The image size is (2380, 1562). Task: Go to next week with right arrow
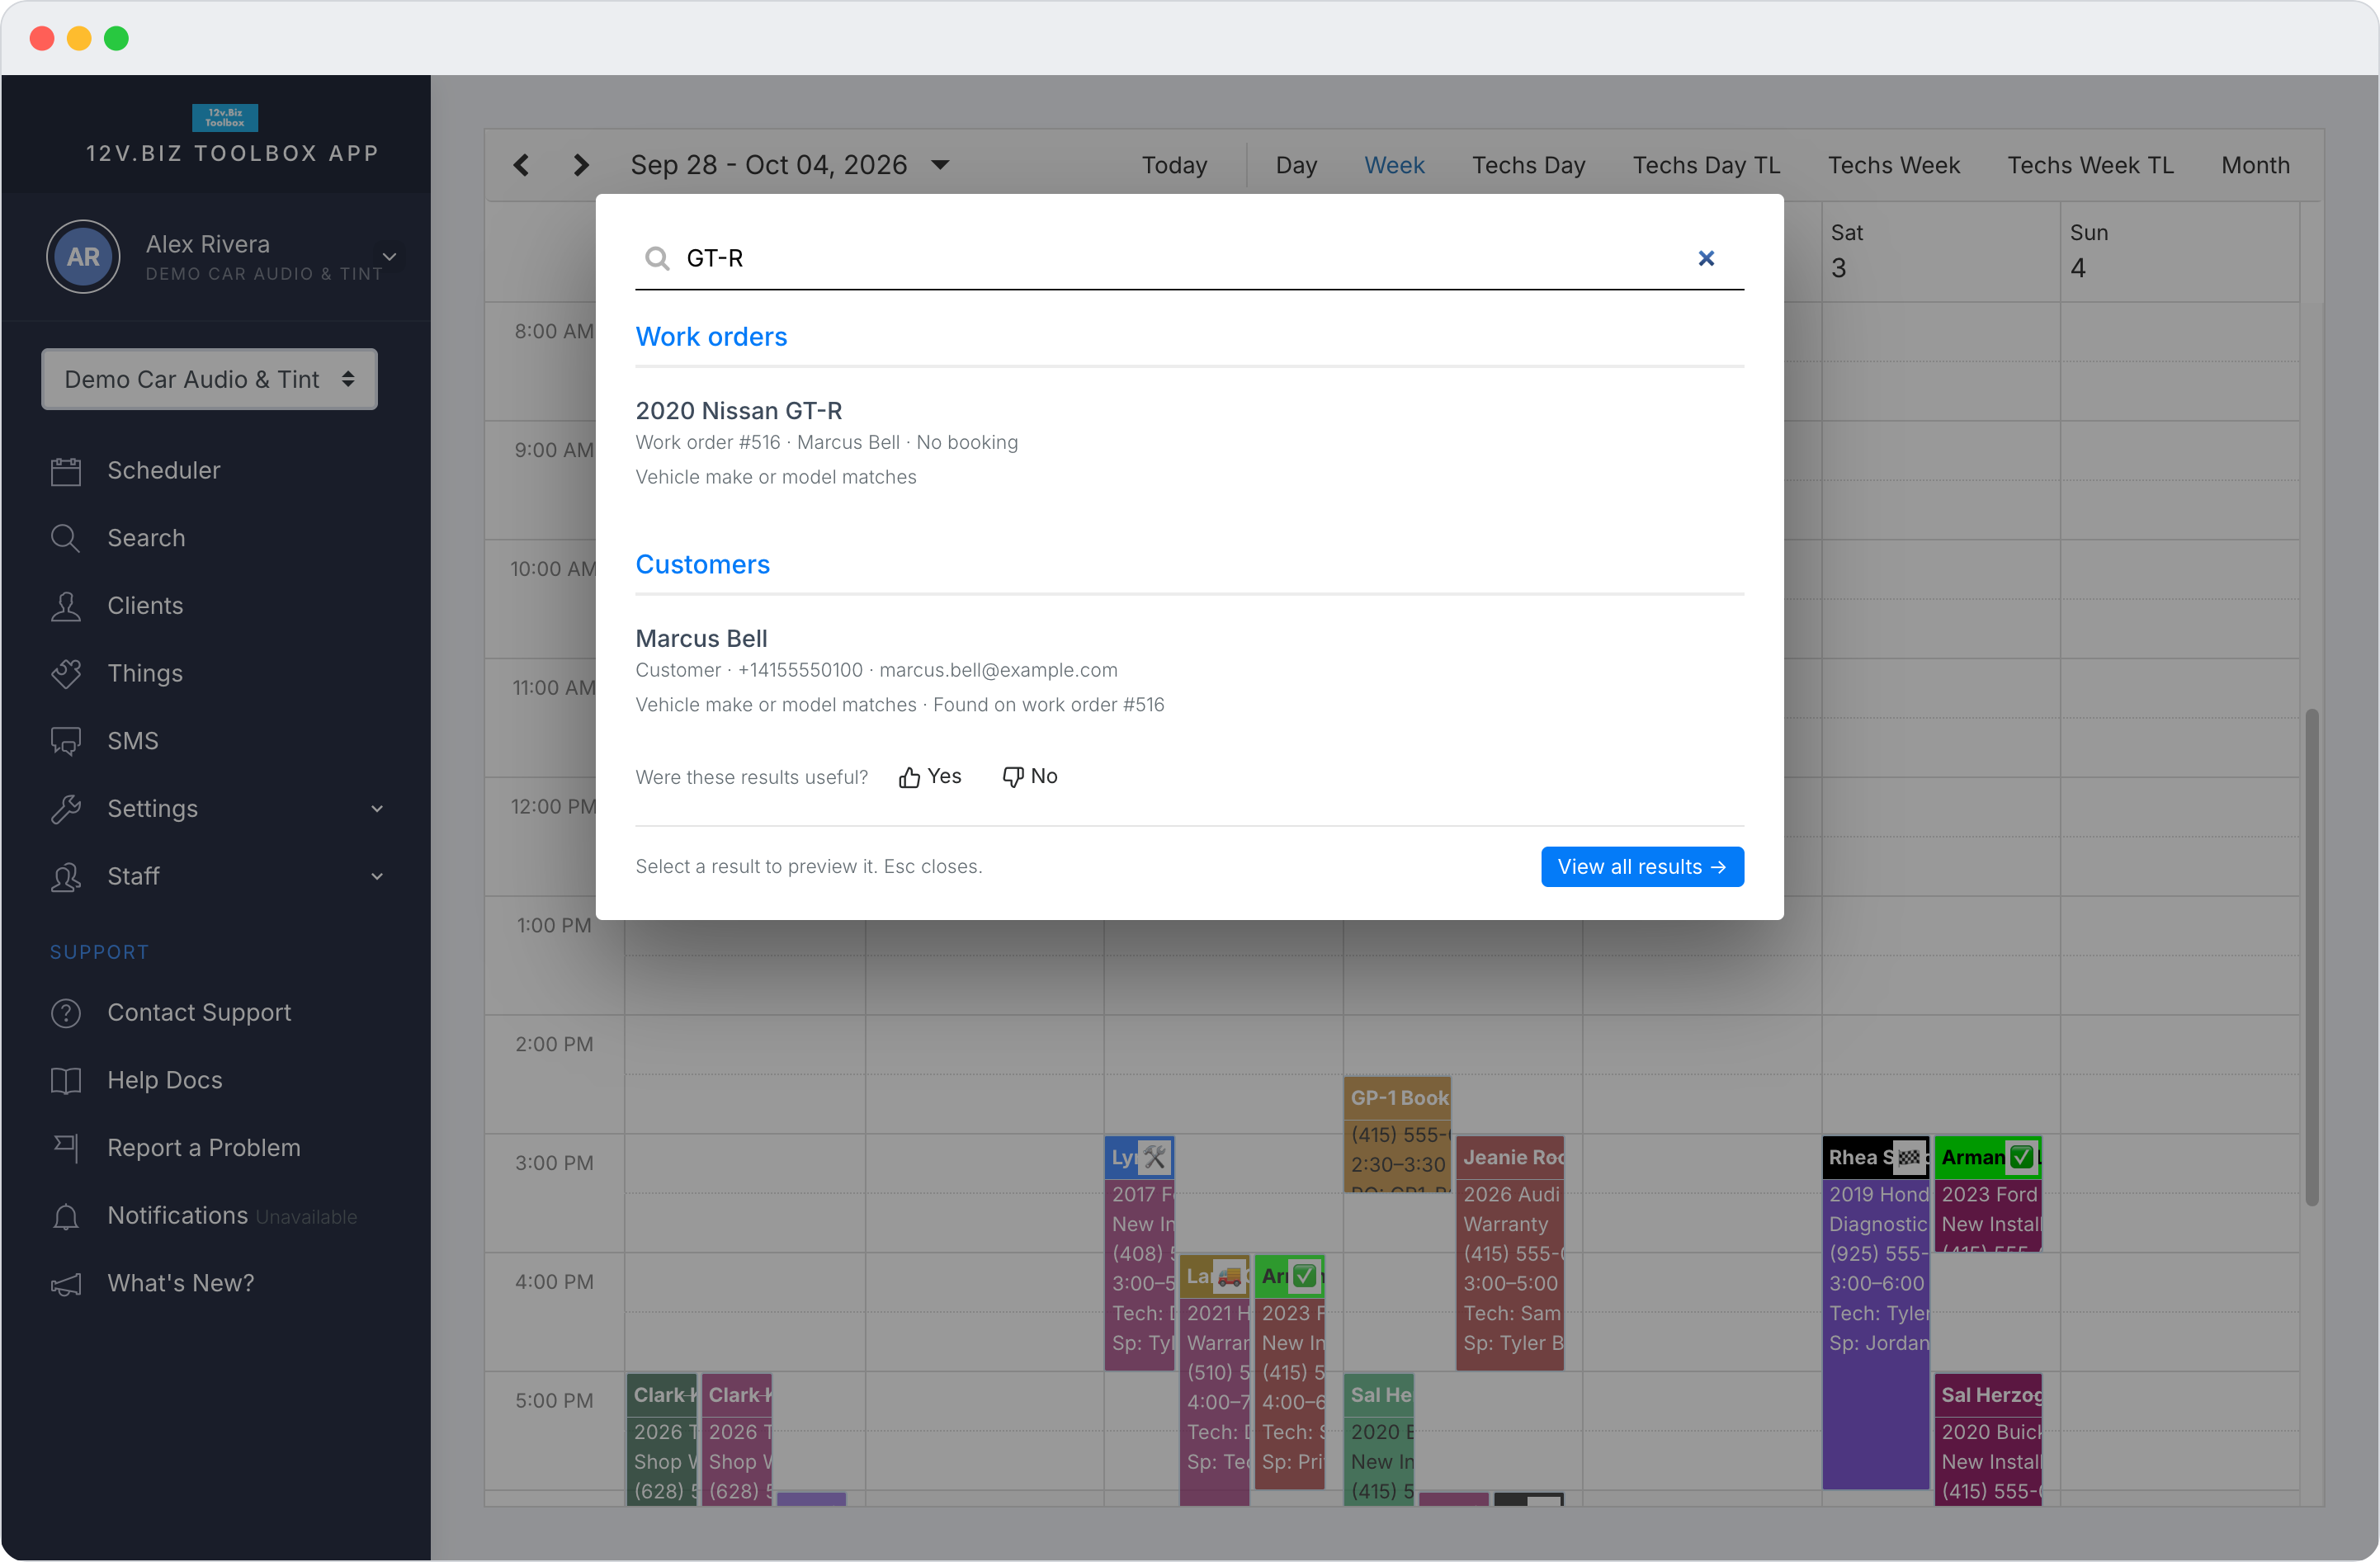581,165
